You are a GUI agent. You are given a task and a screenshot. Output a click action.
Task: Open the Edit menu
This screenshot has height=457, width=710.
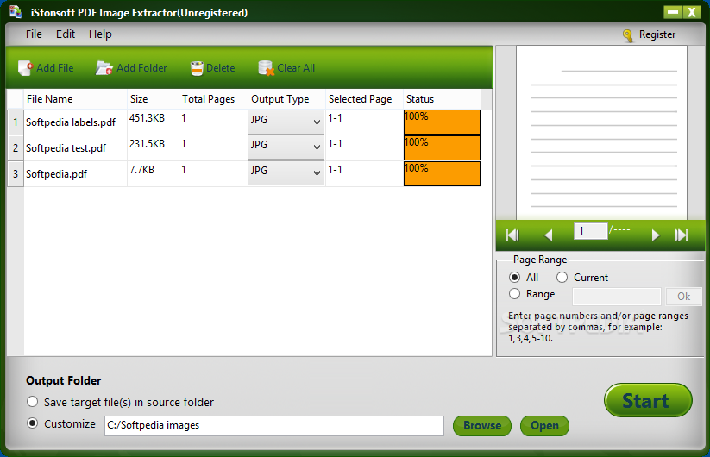[x=66, y=34]
